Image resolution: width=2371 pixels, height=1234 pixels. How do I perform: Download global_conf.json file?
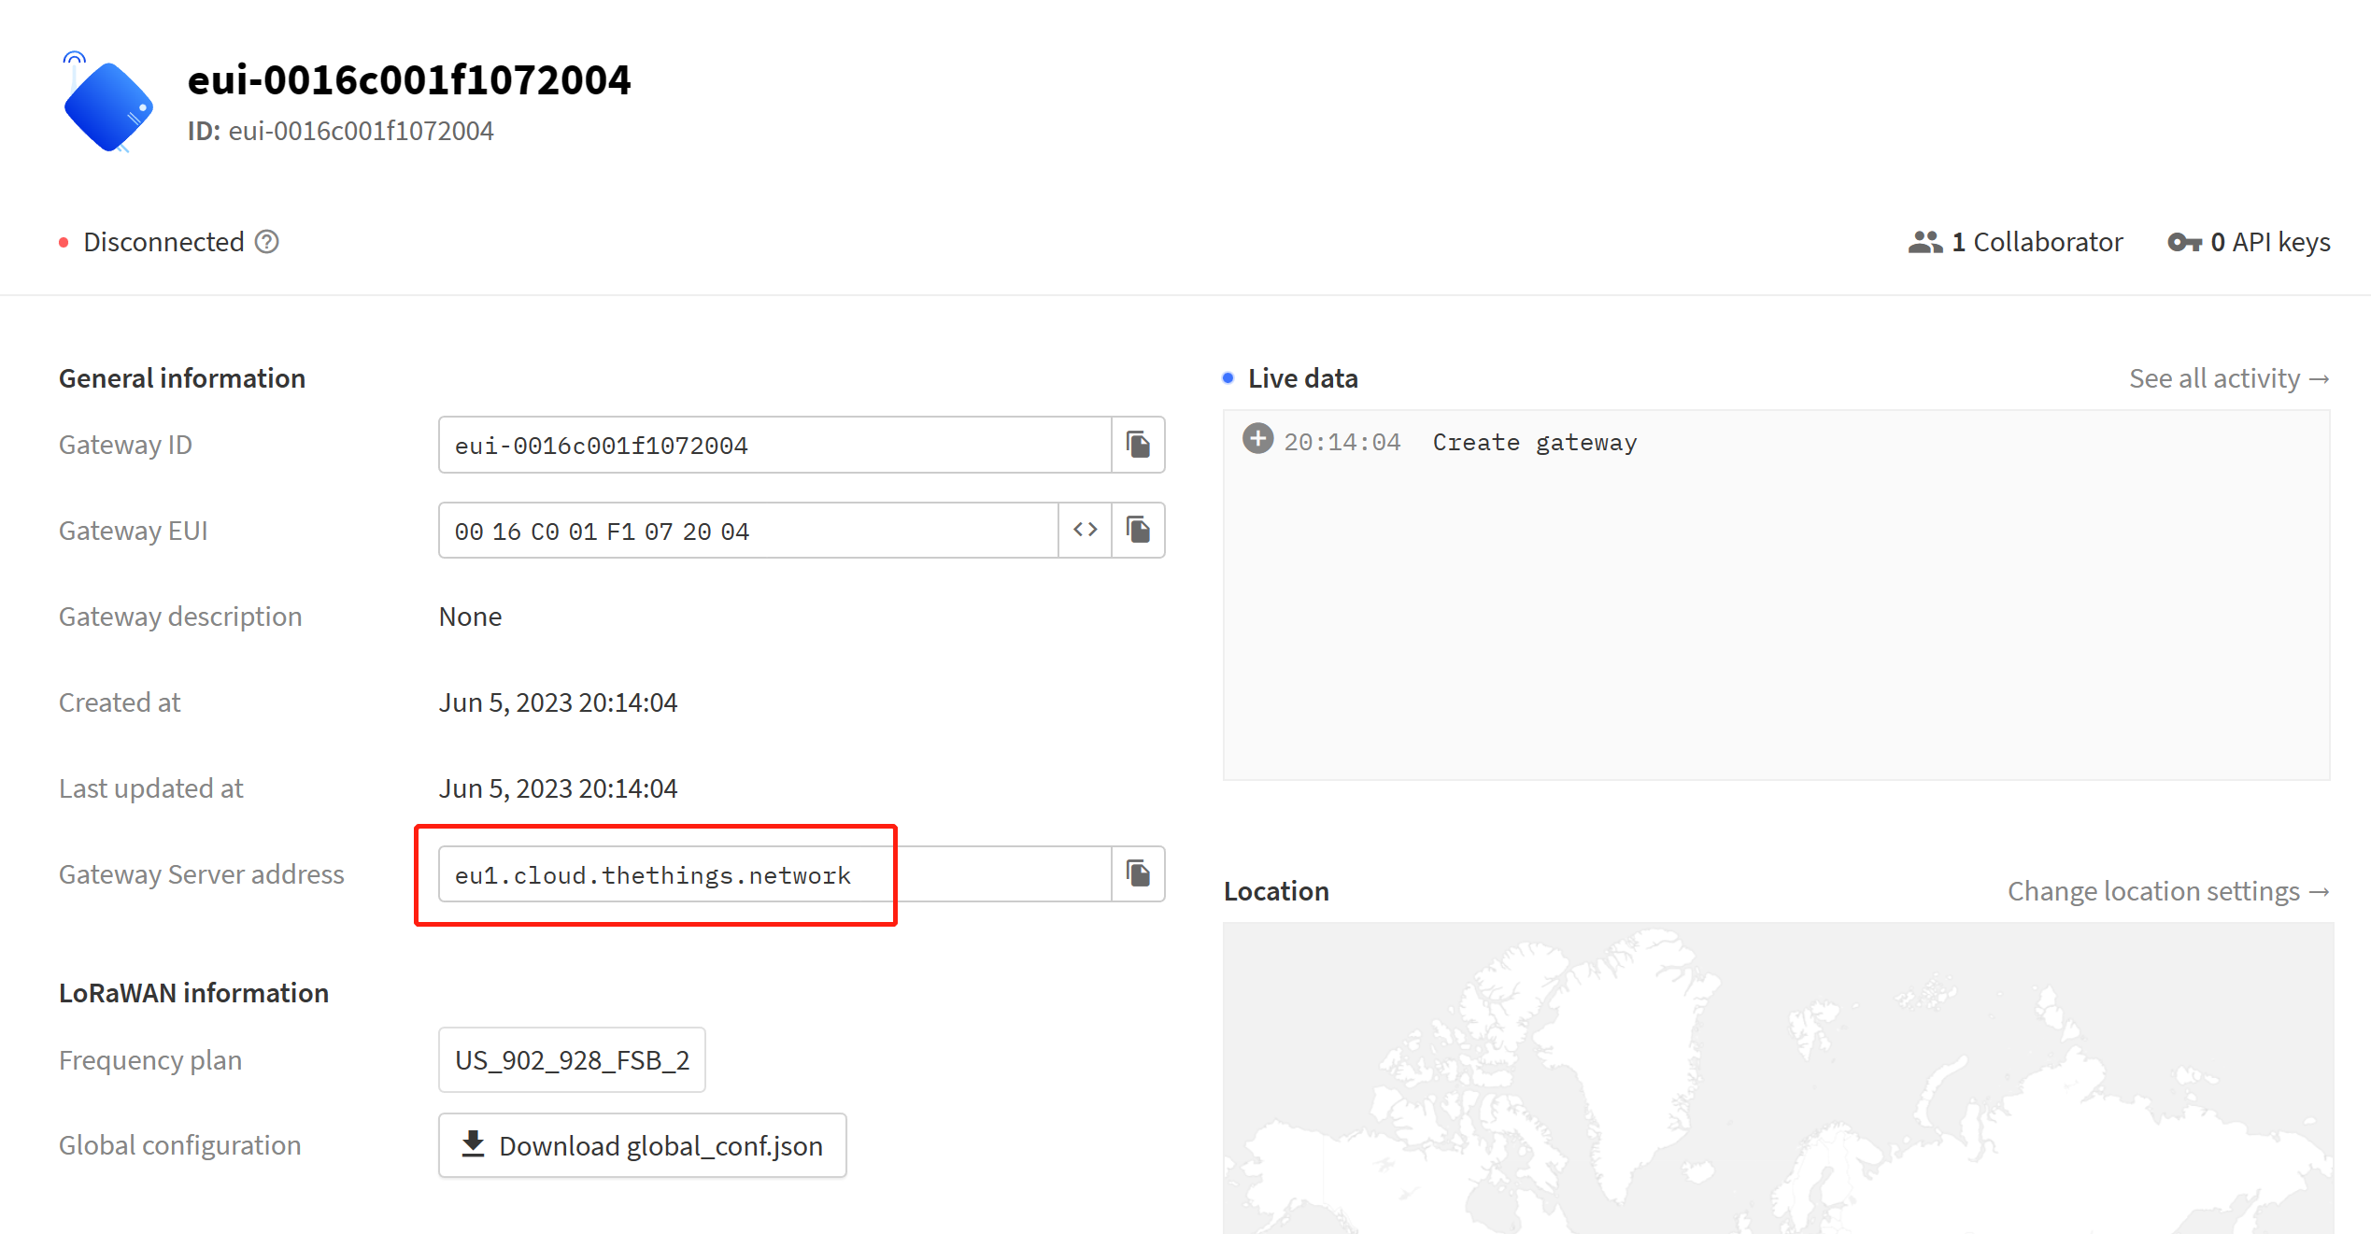[643, 1145]
